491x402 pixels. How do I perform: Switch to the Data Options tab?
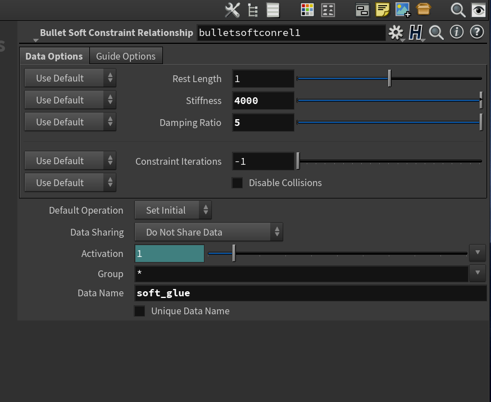click(x=54, y=56)
